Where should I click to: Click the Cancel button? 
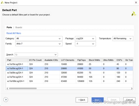click(x=129, y=100)
